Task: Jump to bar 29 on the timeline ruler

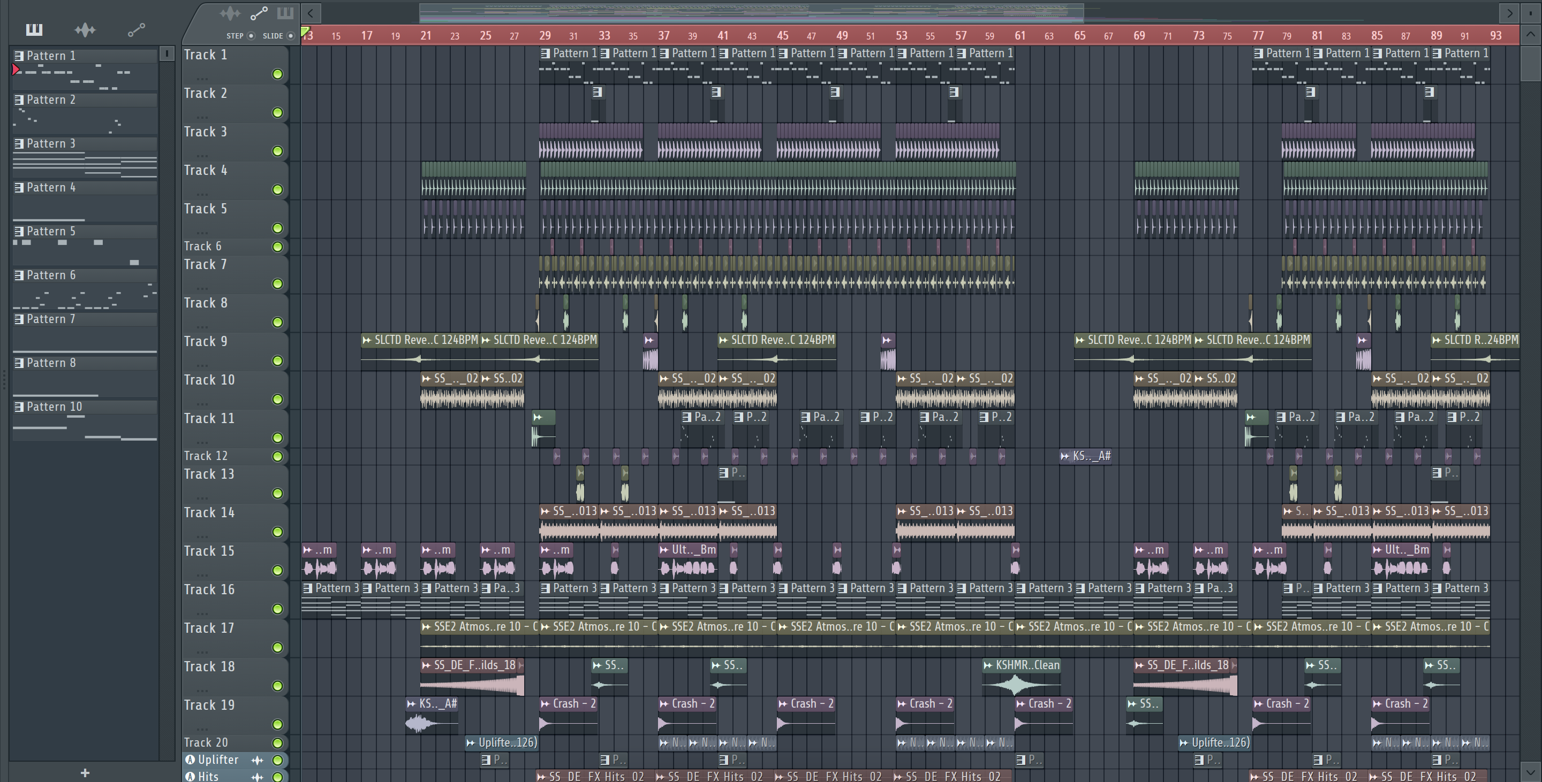Action: [x=545, y=35]
